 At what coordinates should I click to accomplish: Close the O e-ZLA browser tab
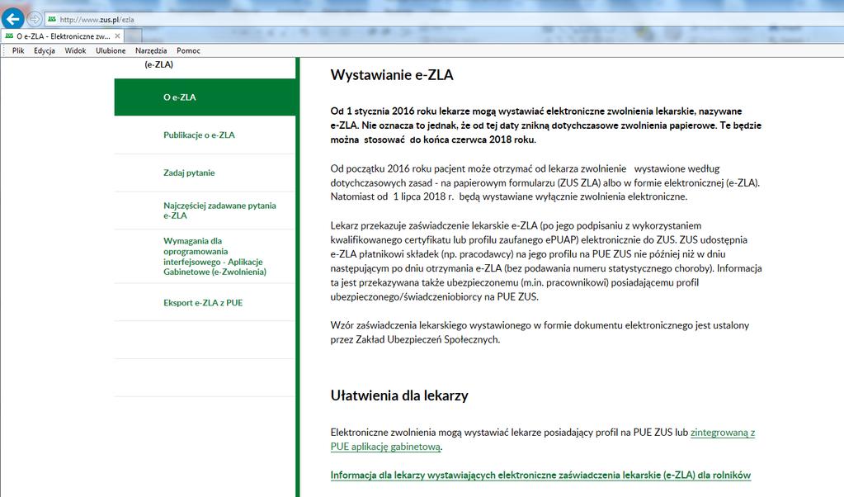click(117, 36)
